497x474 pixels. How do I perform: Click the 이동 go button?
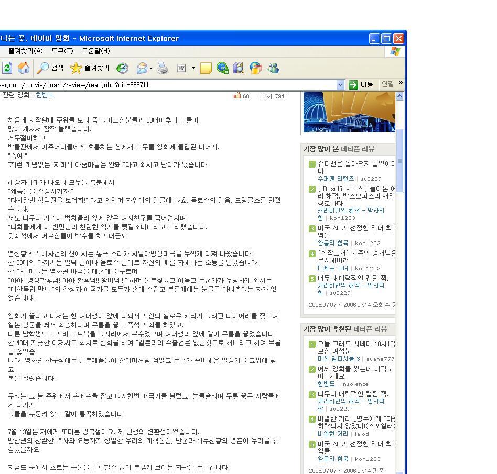(x=361, y=85)
